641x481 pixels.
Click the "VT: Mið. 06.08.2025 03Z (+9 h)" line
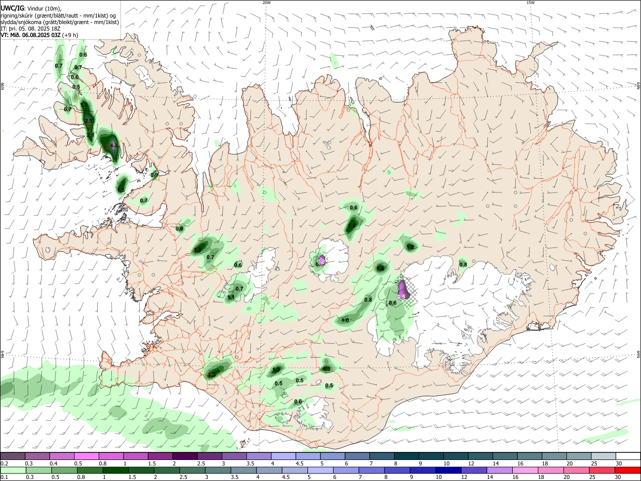coord(39,35)
